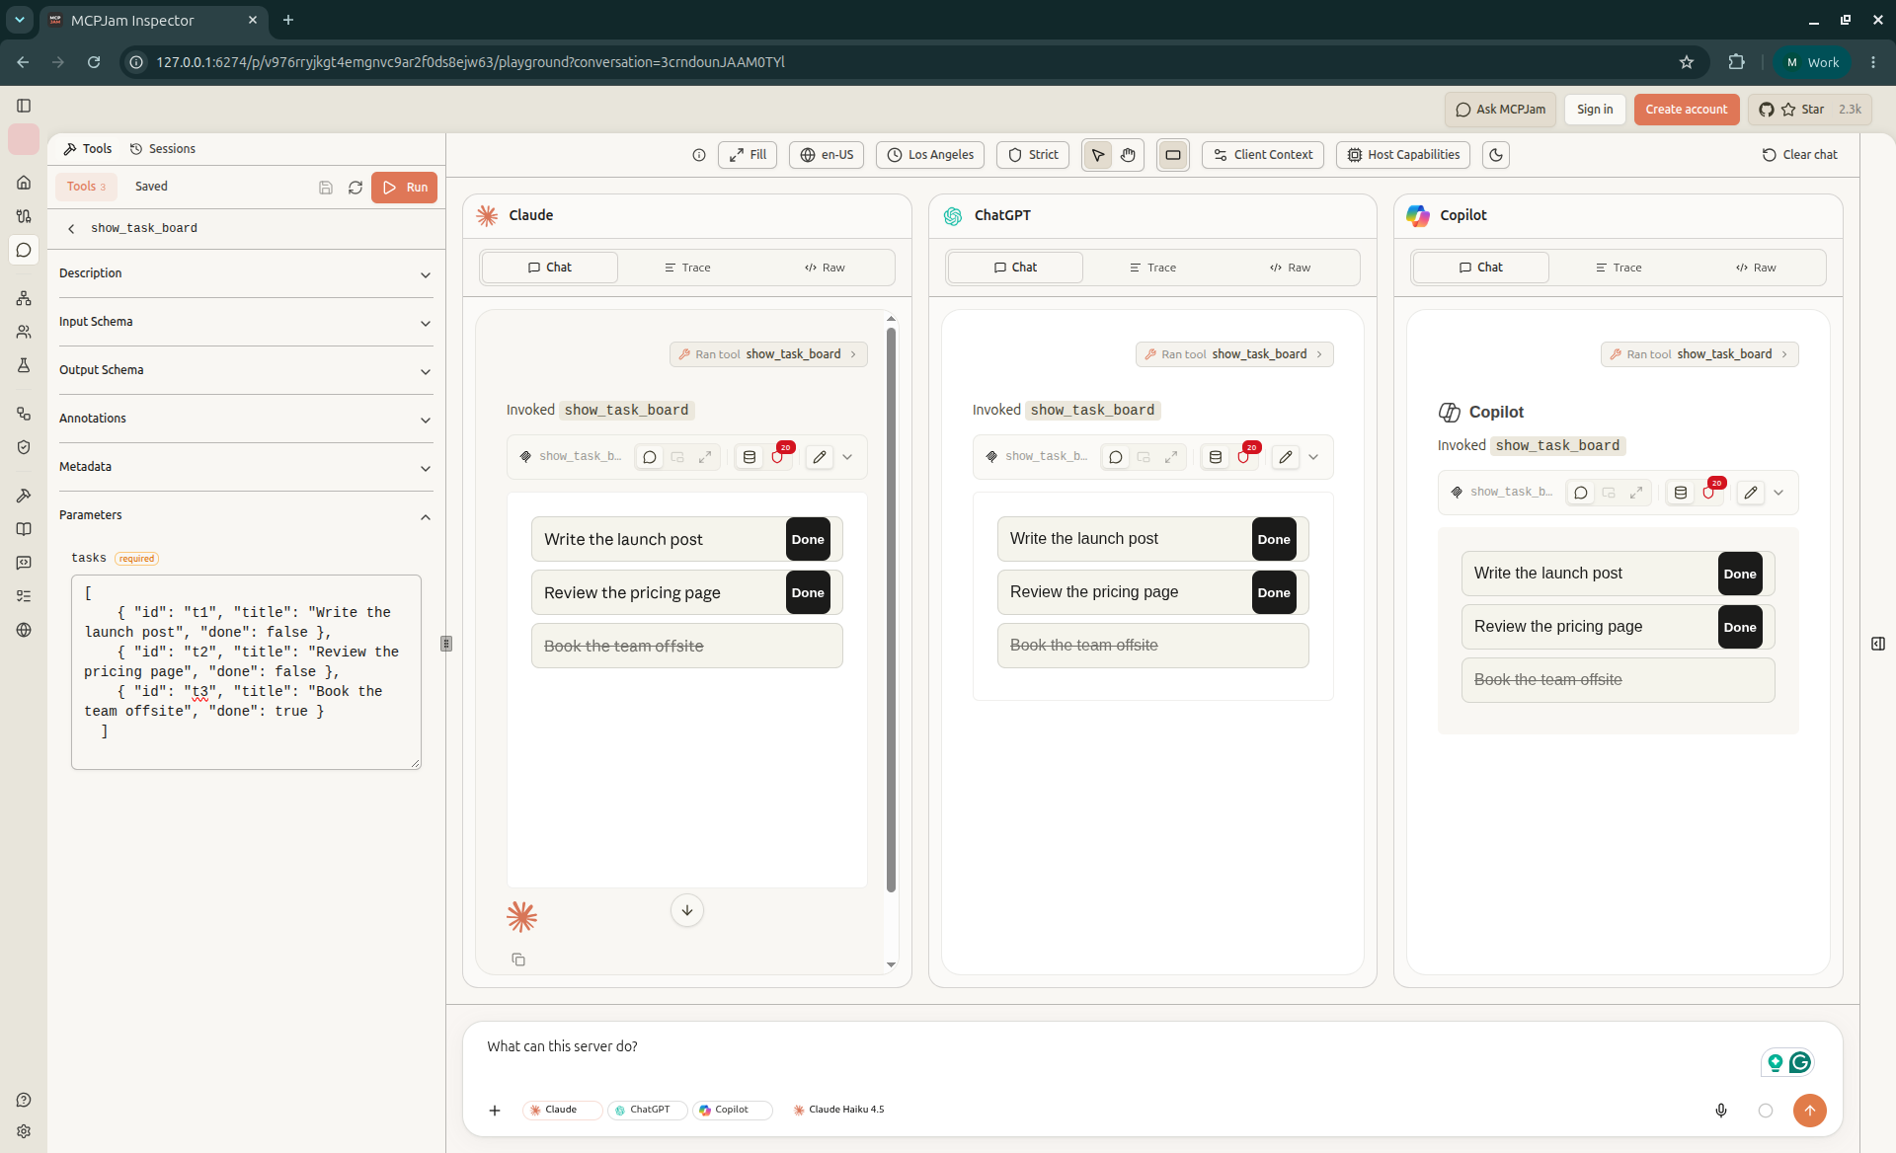The width and height of the screenshot is (1896, 1153).
Task: Toggle the Strict mode button
Action: (1033, 155)
